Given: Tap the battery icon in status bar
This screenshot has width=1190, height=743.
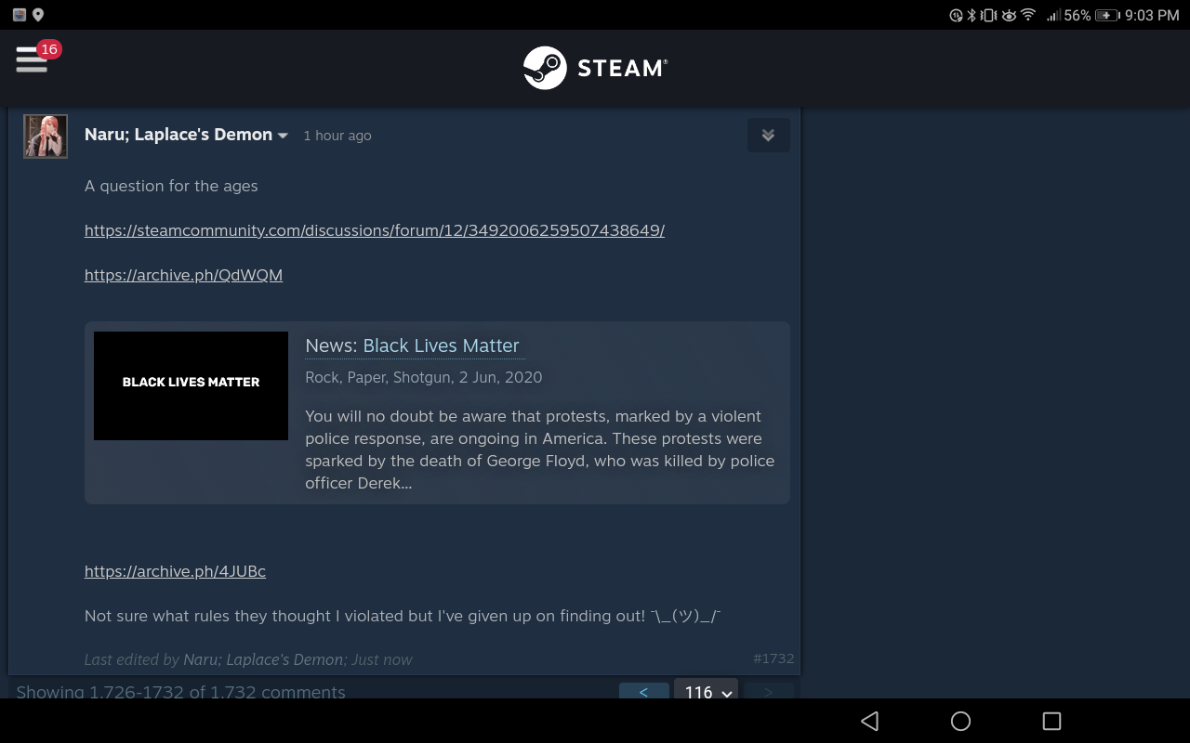Looking at the screenshot, I should [1106, 15].
